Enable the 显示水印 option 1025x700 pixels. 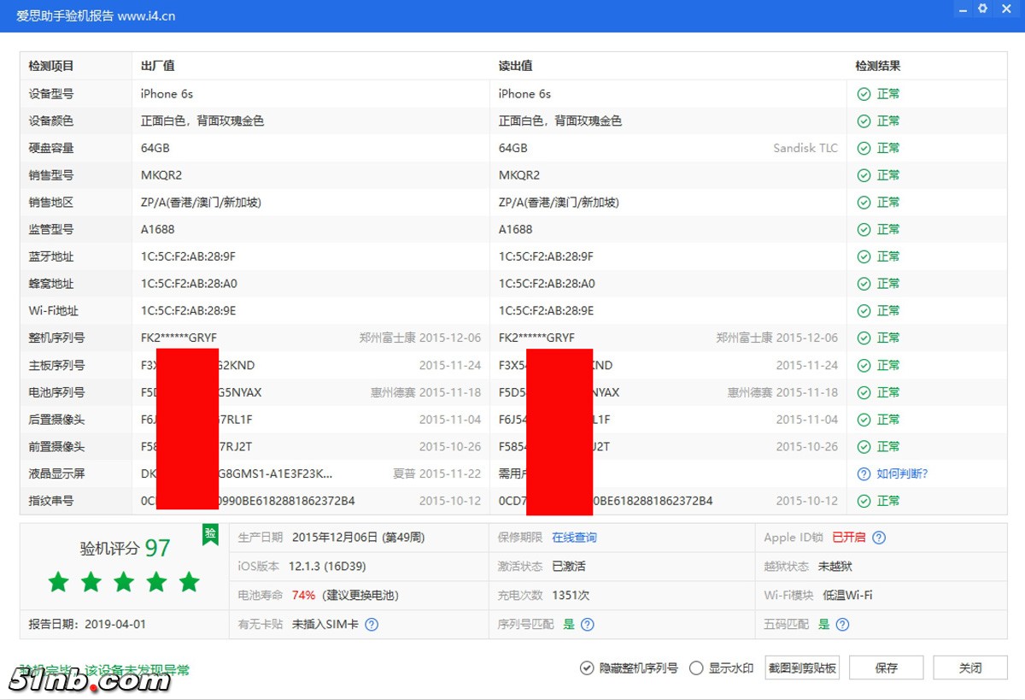click(696, 668)
